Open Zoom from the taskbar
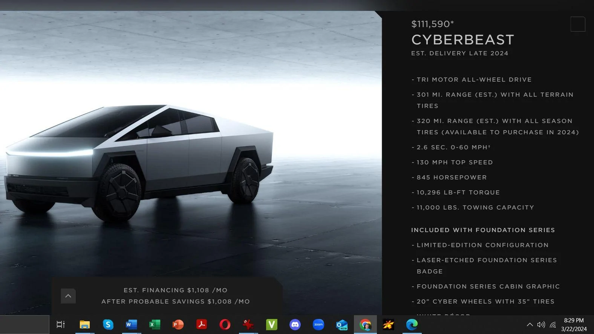The height and width of the screenshot is (334, 594). (318, 324)
